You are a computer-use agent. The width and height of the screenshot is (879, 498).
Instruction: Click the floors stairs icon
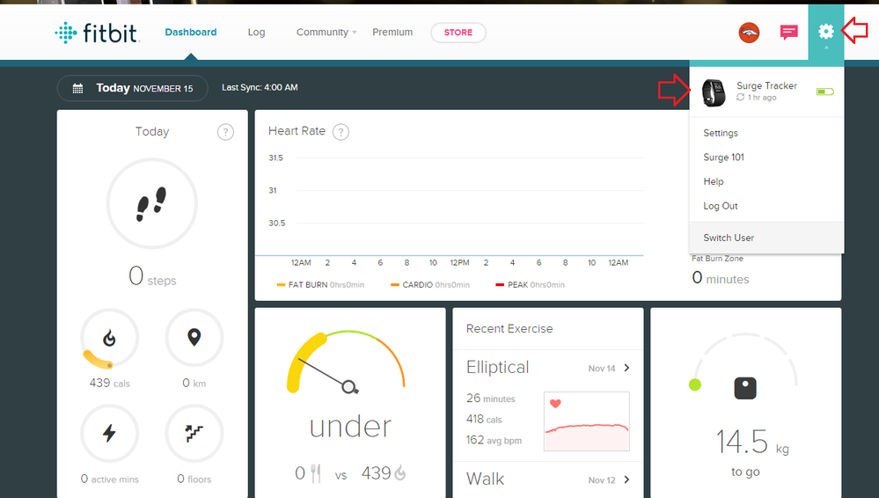pos(194,433)
